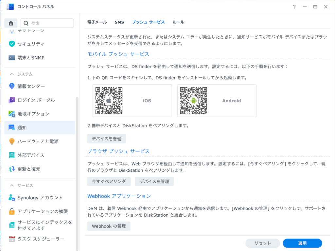The height and width of the screenshot is (251, 335).
Task: Click the コントロール パネル window title
Action: point(35,7)
